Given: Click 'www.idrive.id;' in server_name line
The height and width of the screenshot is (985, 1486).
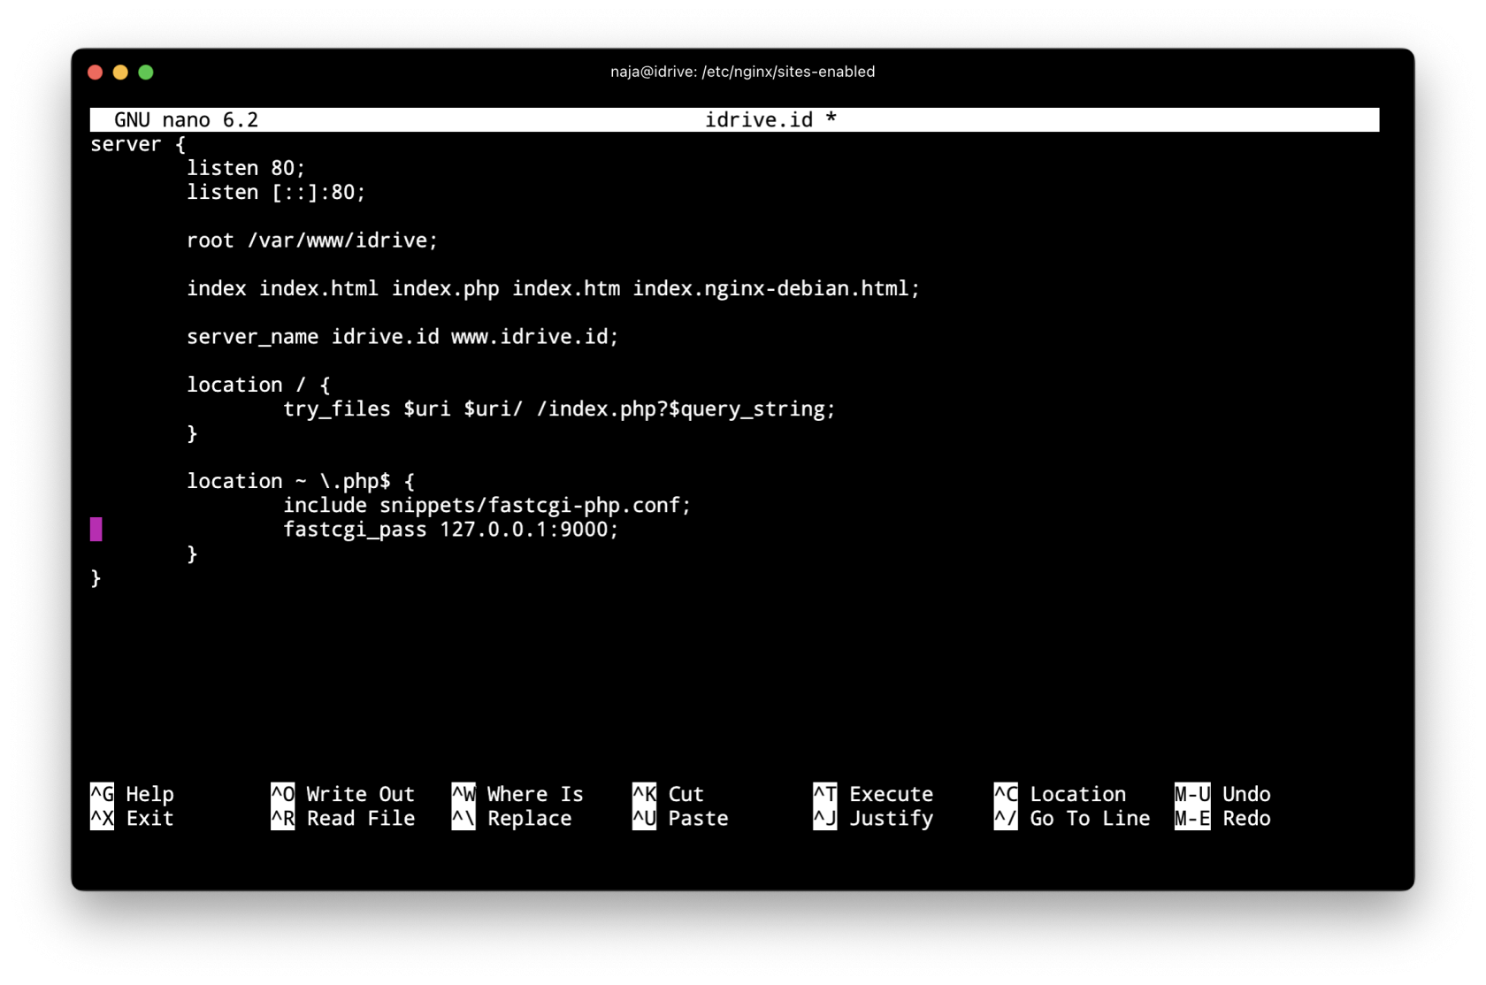Looking at the screenshot, I should pos(535,337).
